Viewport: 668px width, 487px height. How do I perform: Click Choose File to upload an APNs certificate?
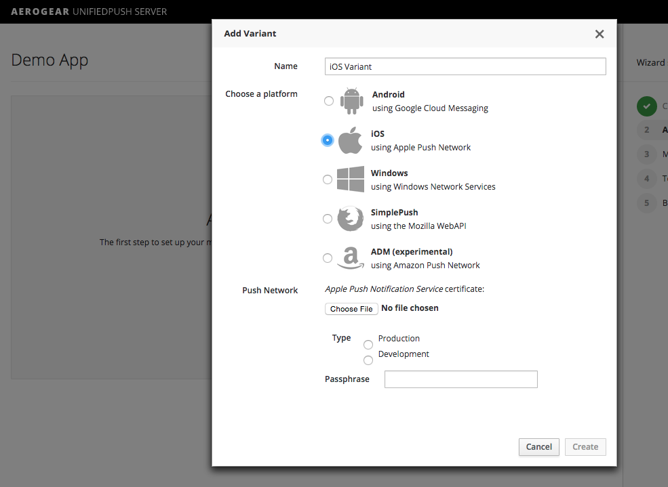coord(351,308)
